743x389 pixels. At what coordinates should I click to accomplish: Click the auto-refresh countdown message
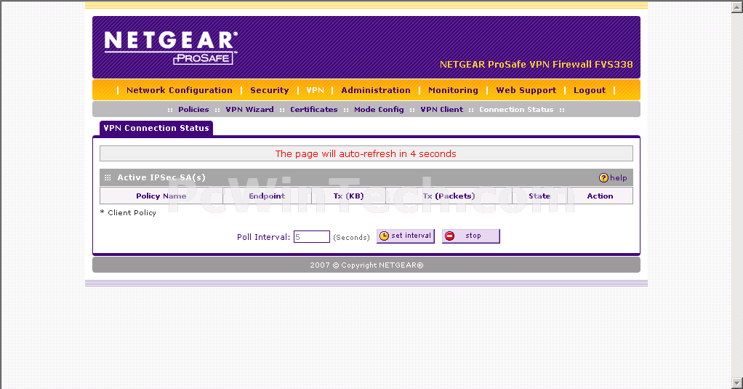pos(366,153)
